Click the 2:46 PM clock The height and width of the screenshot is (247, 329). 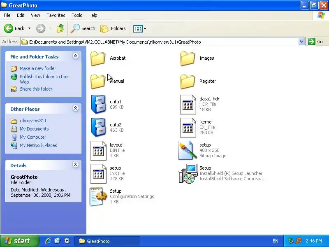pos(314,241)
